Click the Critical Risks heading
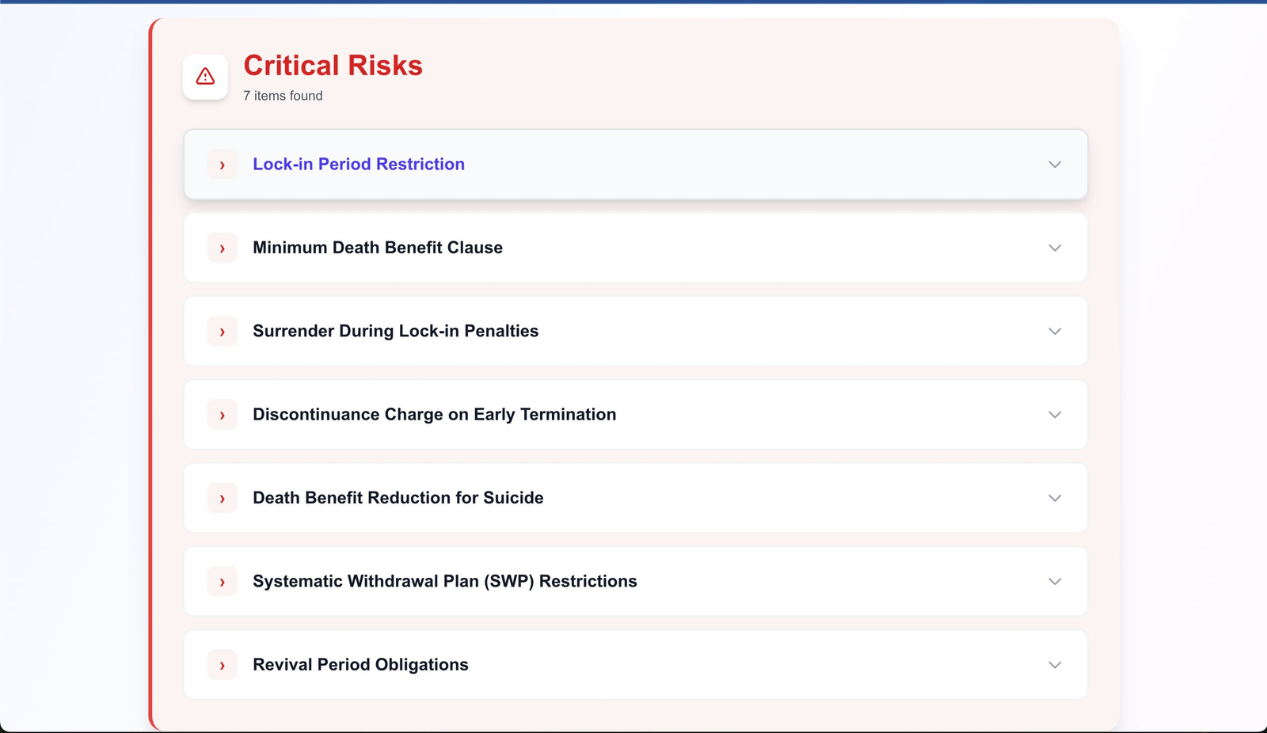Screen dimensions: 1267x733 [333, 66]
